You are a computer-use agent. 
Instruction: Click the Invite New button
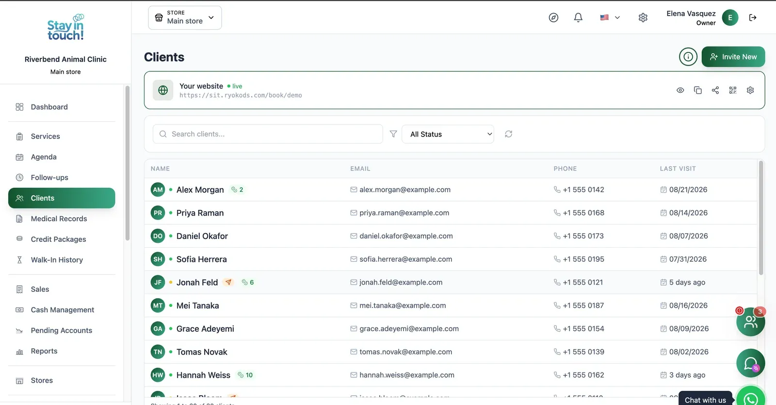pos(733,57)
